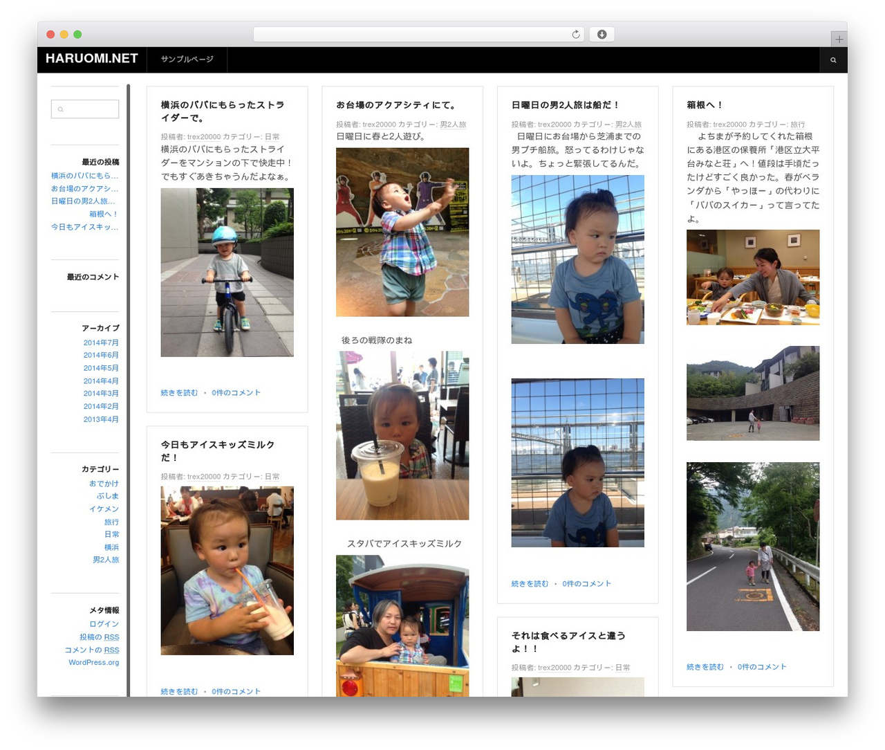Open post title 日曜日の男2人旅は船だ！
The height and width of the screenshot is (750, 885).
566,105
